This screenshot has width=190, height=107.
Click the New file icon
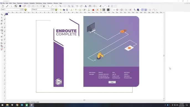pos(3,6)
